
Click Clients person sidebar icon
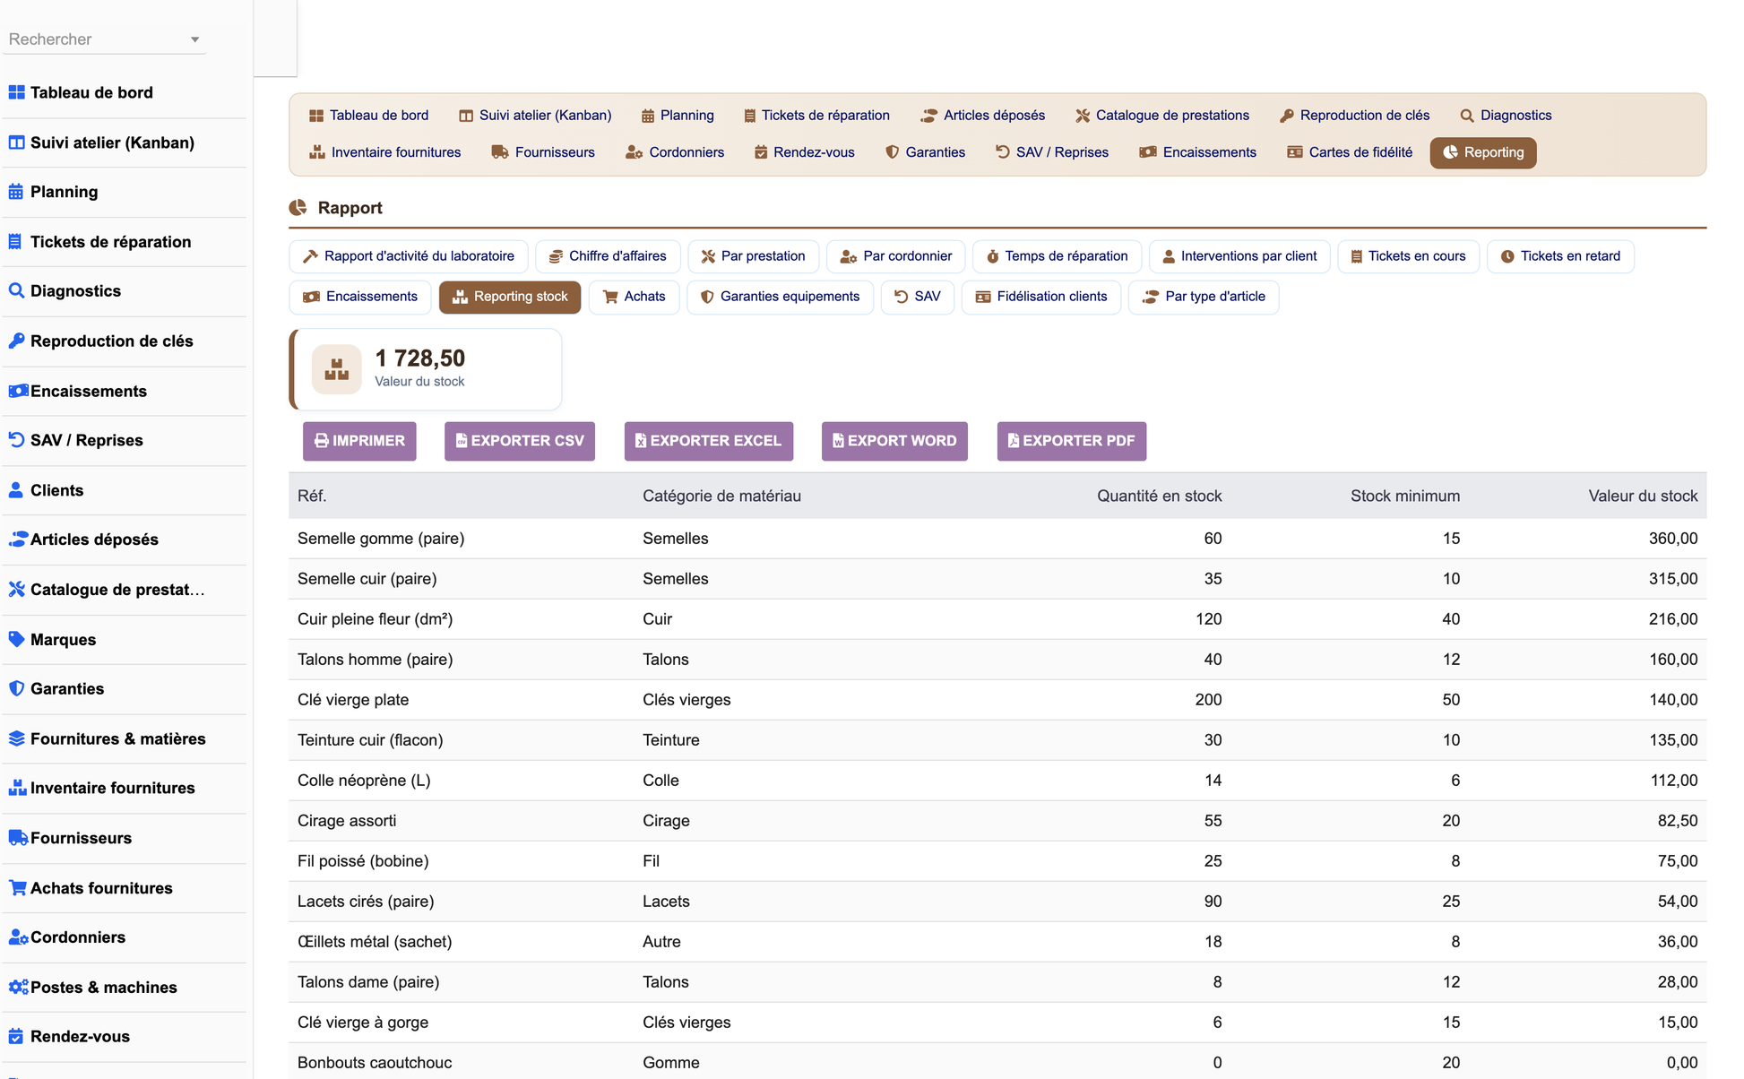[15, 490]
